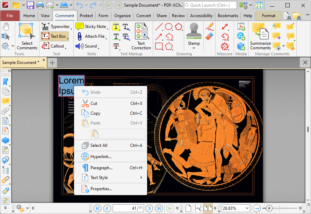Choose the Typewriter tool

(x=56, y=27)
